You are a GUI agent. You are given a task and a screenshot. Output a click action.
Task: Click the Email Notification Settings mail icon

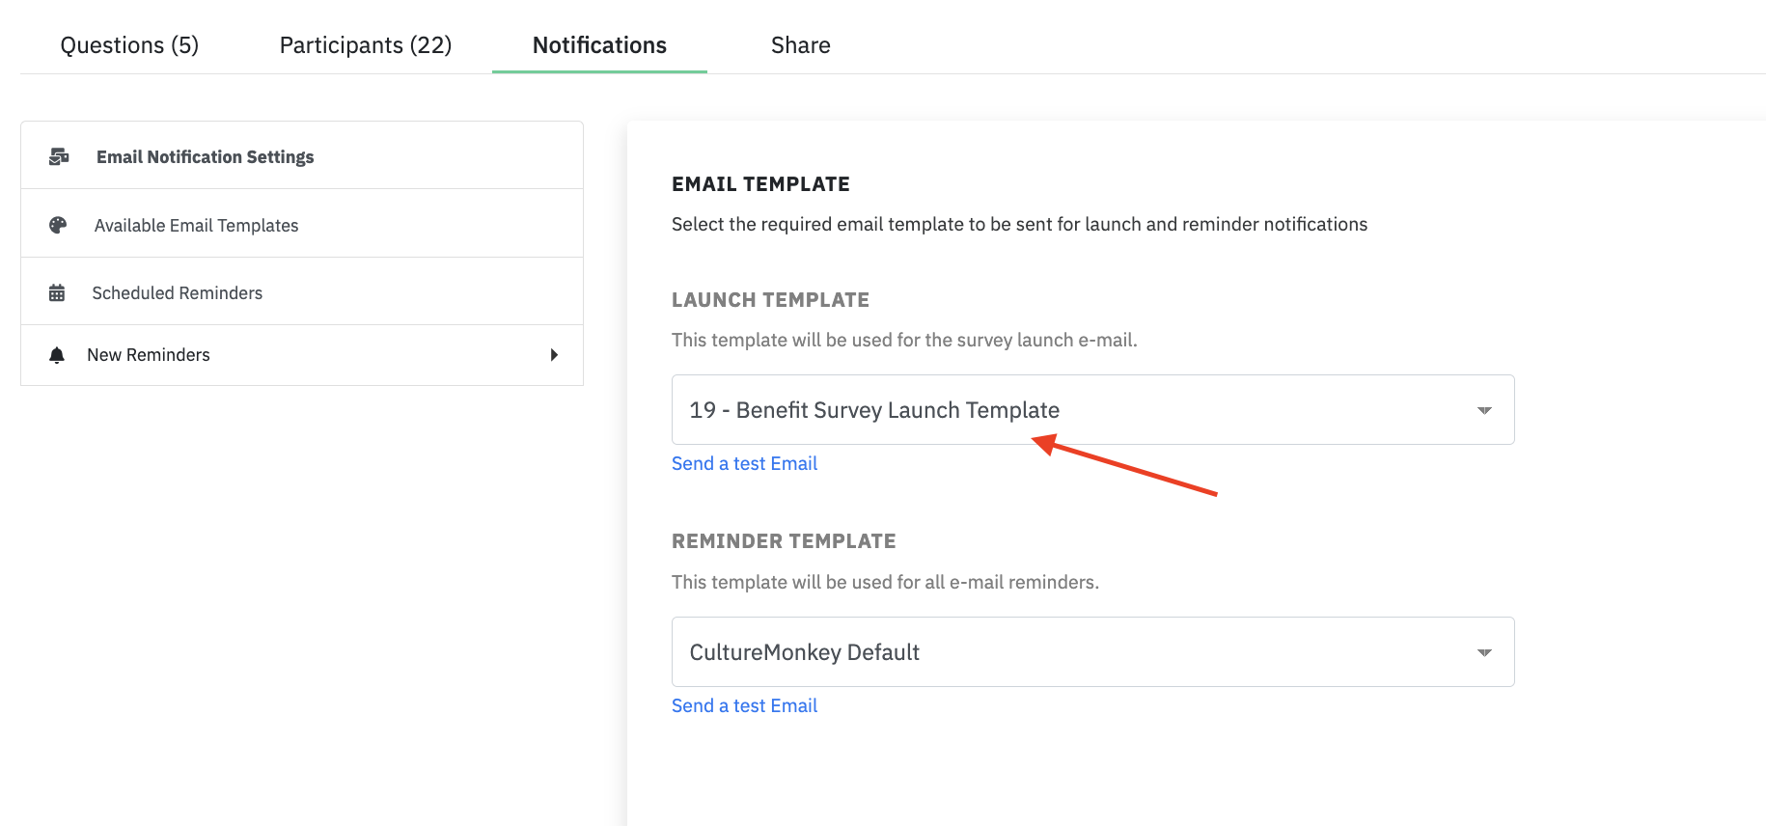(59, 156)
